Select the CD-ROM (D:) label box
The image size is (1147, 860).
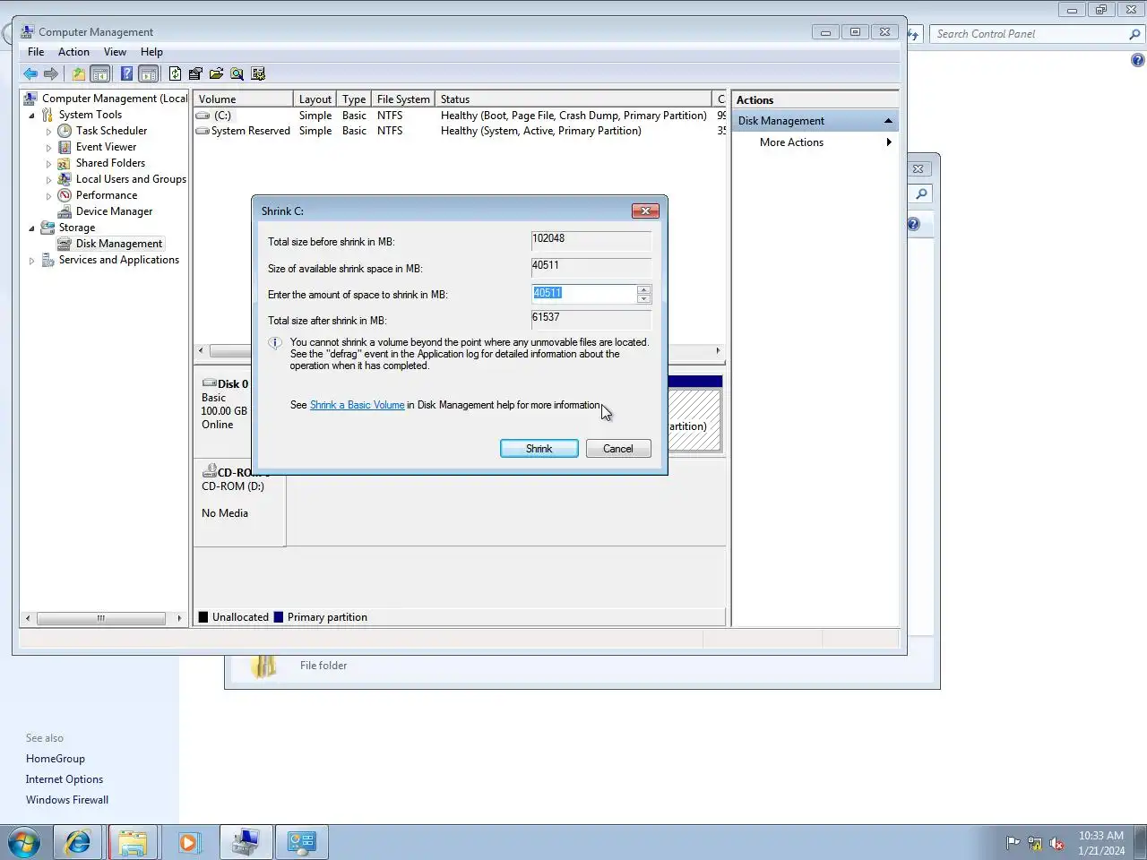tap(240, 502)
